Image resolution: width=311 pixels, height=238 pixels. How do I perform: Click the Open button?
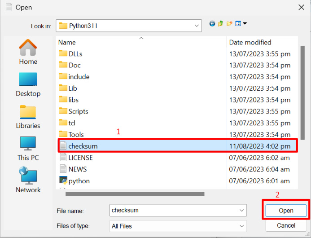(x=286, y=211)
